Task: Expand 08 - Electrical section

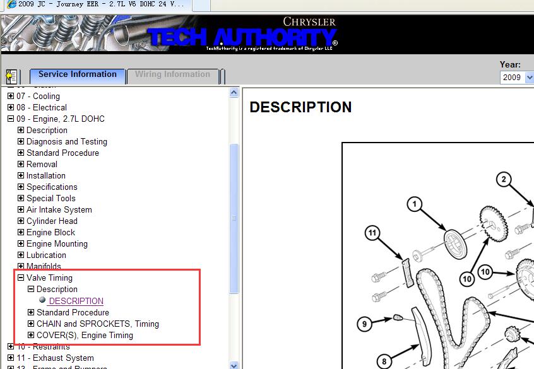Action: point(11,107)
